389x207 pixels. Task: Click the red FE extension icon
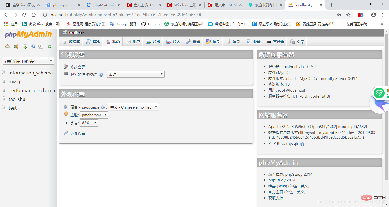pyautogui.click(x=360, y=15)
